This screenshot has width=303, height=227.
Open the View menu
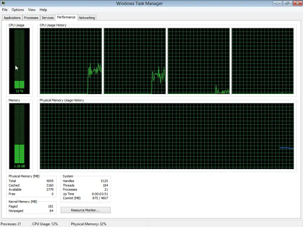32,10
